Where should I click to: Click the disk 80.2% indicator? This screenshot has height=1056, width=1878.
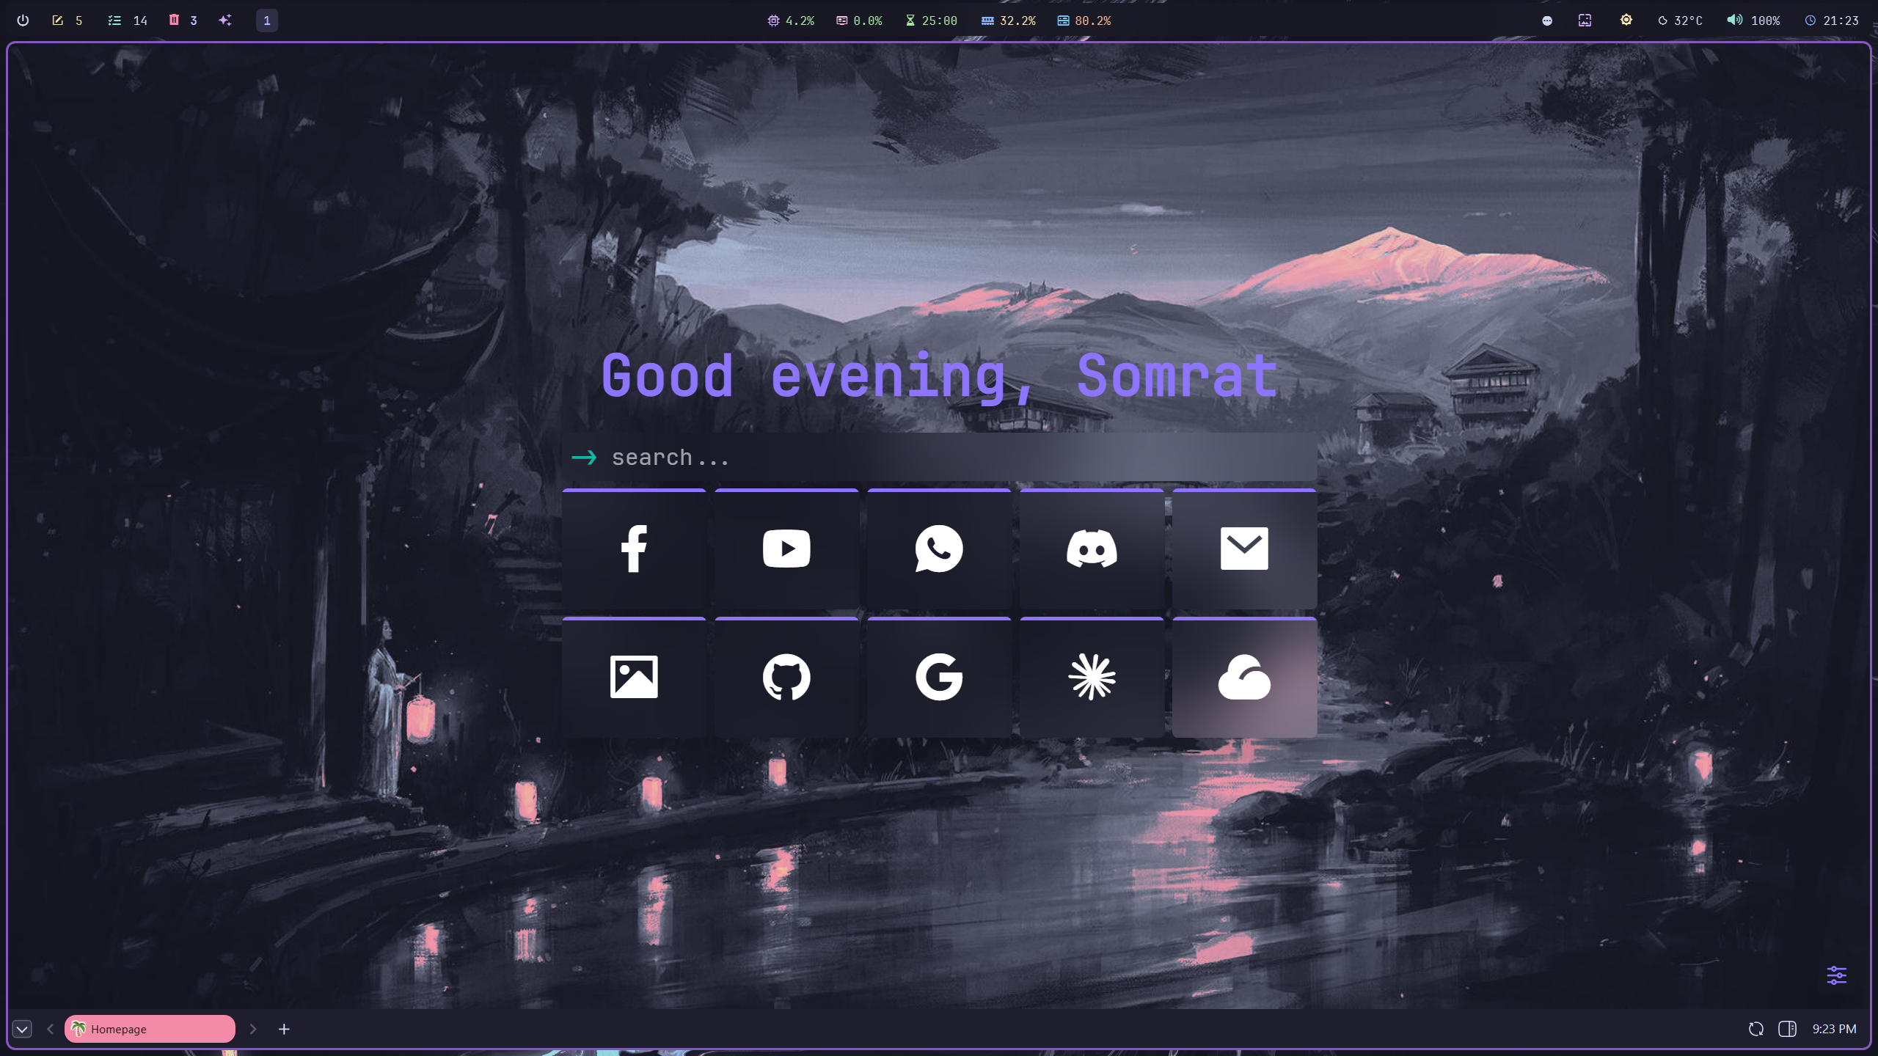[1084, 21]
